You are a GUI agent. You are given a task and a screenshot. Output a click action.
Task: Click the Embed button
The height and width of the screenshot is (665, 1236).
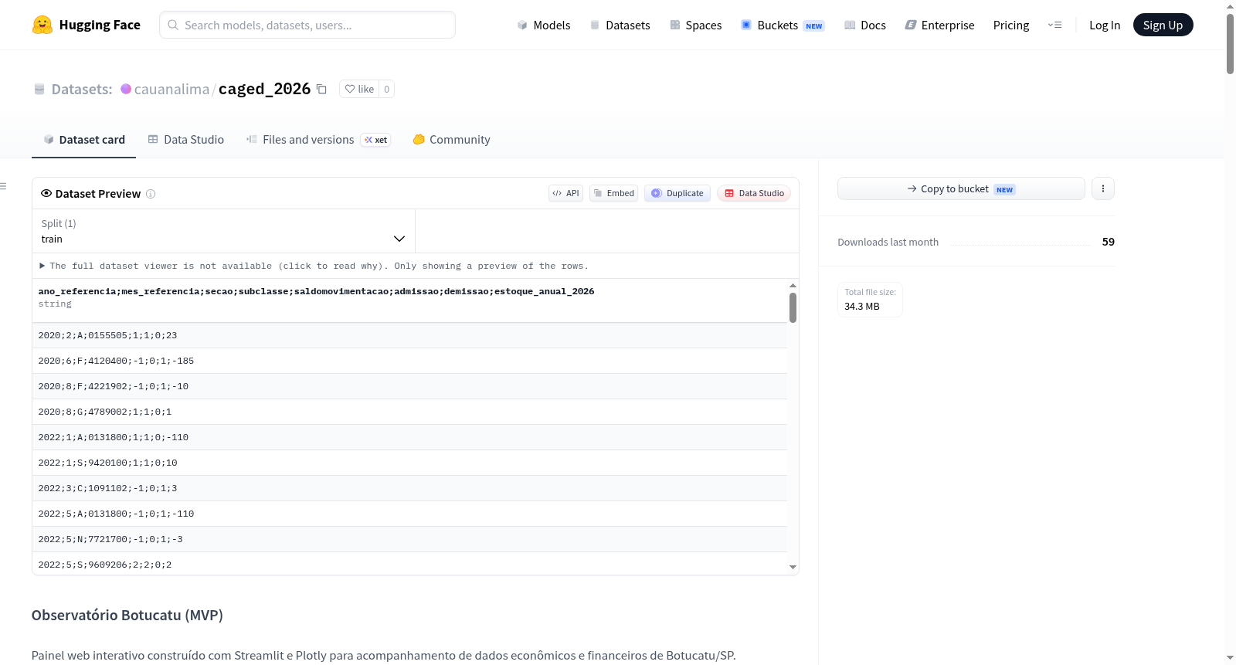pos(613,193)
